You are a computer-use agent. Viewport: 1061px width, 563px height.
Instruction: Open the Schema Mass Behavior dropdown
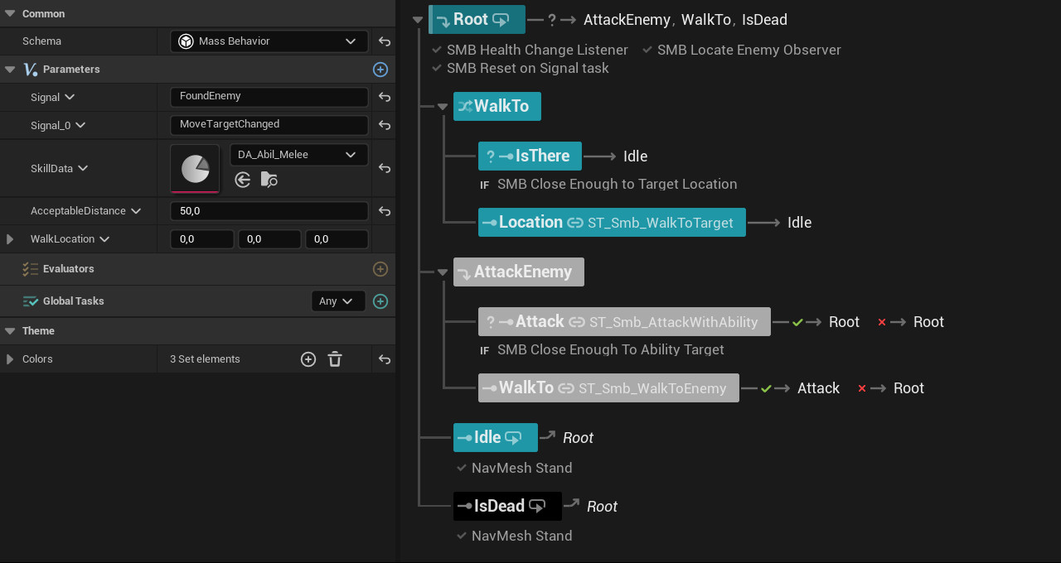click(x=269, y=41)
